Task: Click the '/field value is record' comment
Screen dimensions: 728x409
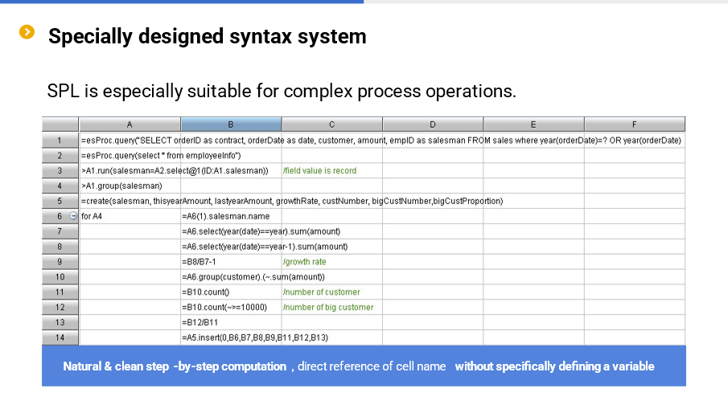Action: pyautogui.click(x=331, y=170)
